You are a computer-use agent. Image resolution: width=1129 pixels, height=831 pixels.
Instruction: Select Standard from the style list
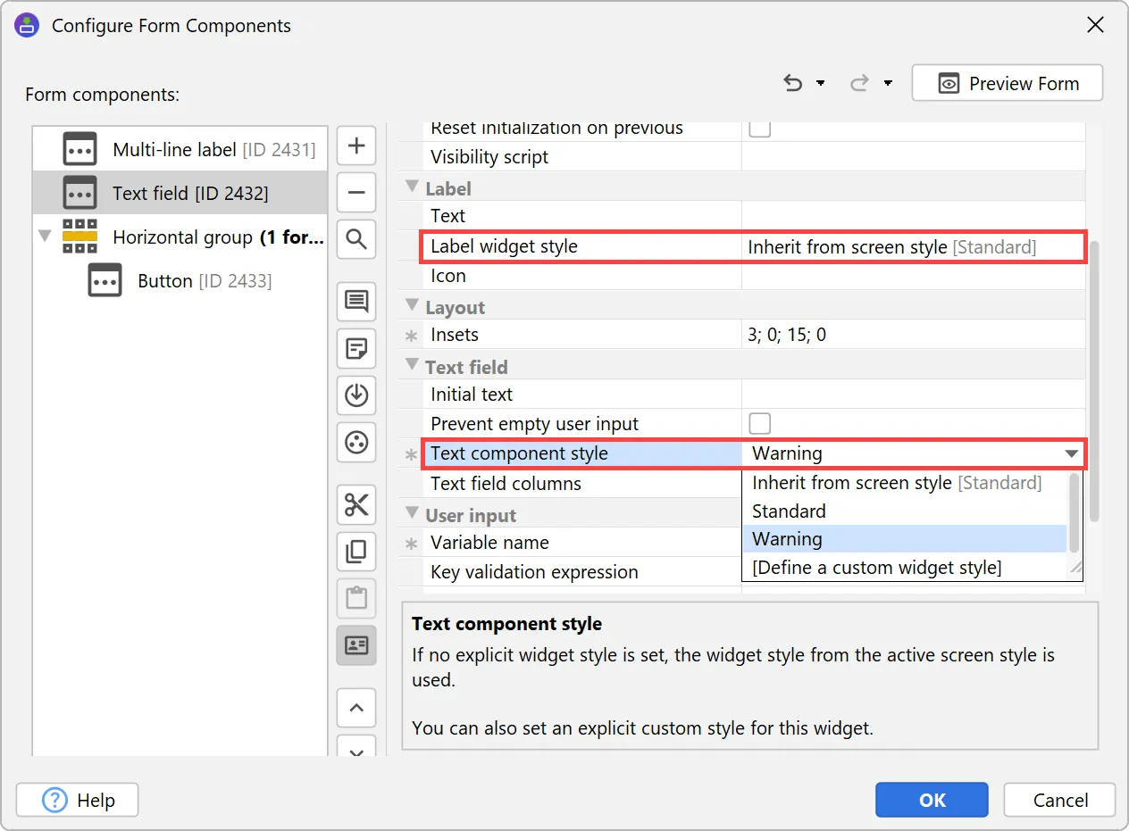[789, 511]
